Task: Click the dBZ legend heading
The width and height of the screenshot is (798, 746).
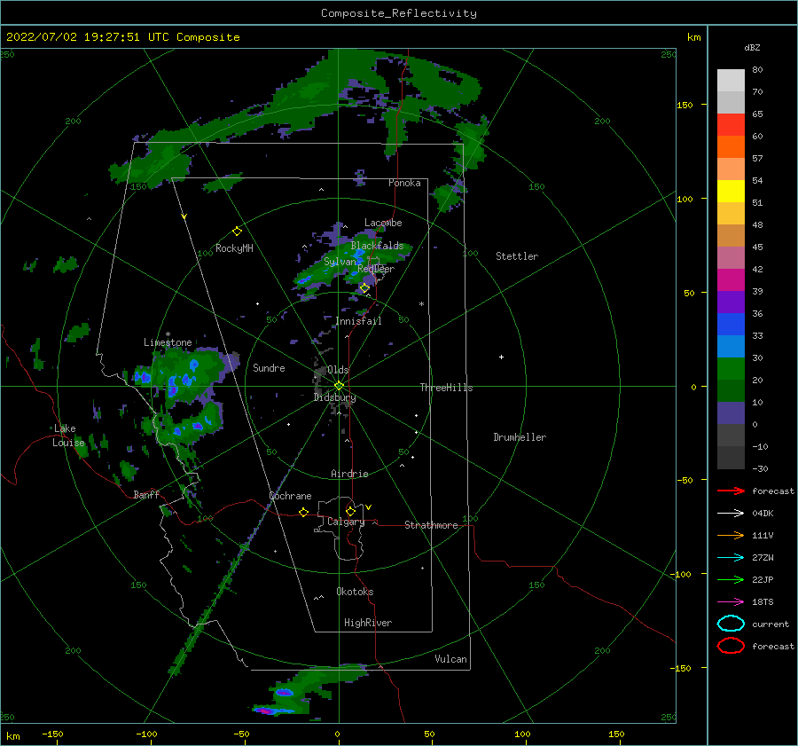Action: [752, 47]
